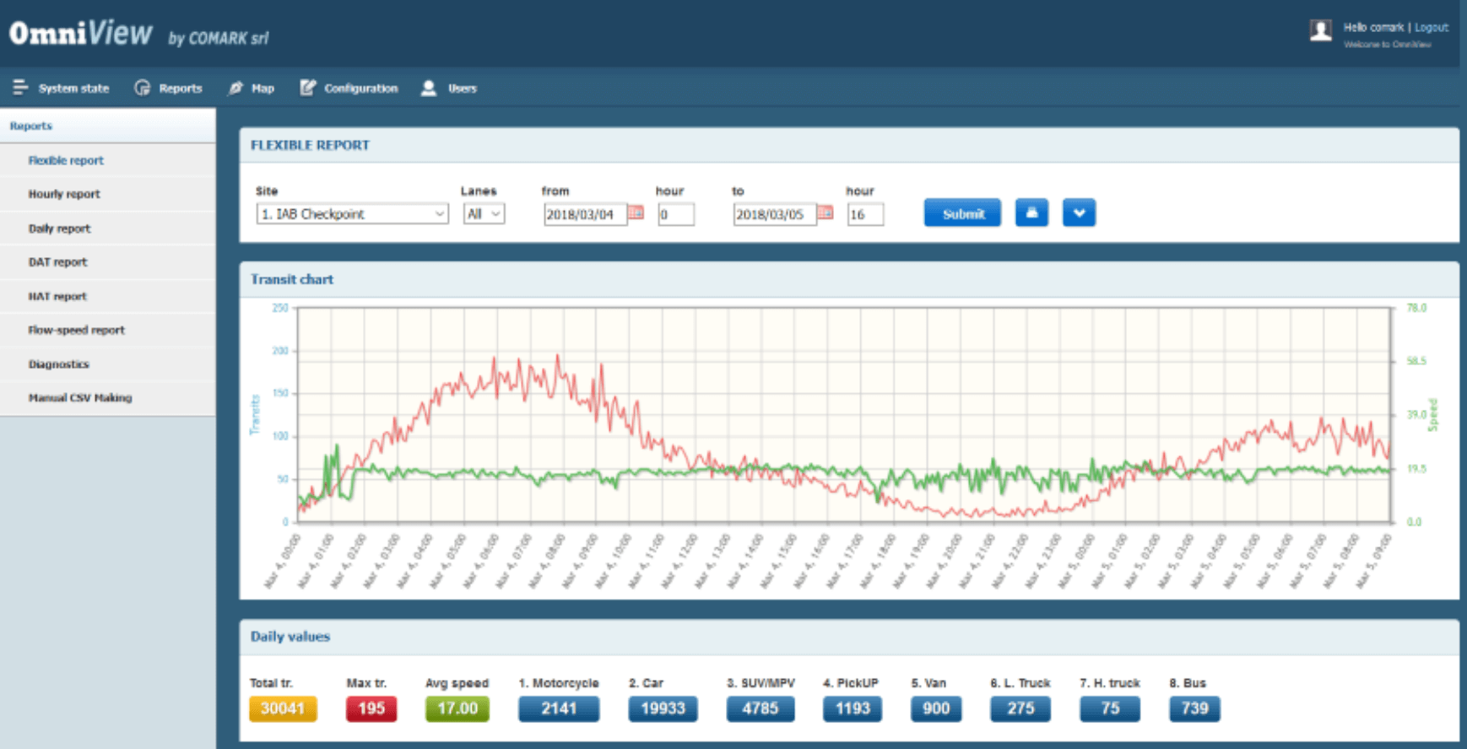Click the Configuration pencil icon
Image resolution: width=1467 pixels, height=749 pixels.
pos(308,88)
